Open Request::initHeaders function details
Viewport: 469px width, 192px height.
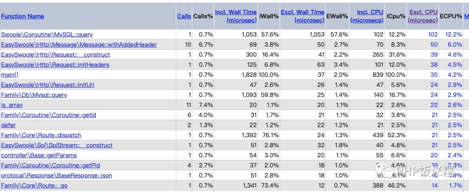pos(55,65)
